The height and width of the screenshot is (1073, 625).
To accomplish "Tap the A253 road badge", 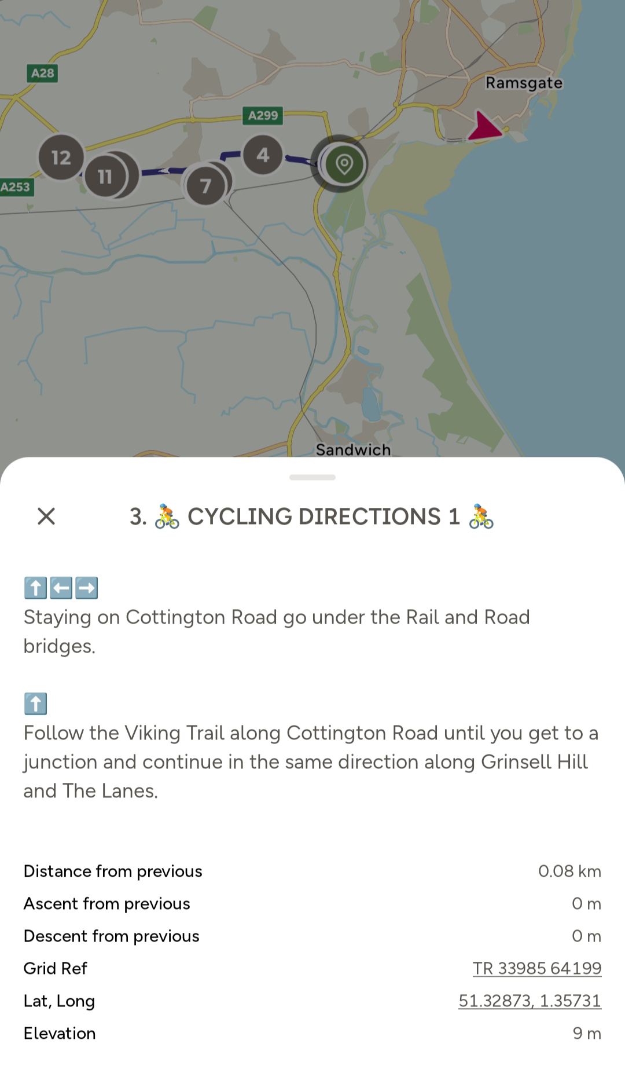I will coord(16,187).
